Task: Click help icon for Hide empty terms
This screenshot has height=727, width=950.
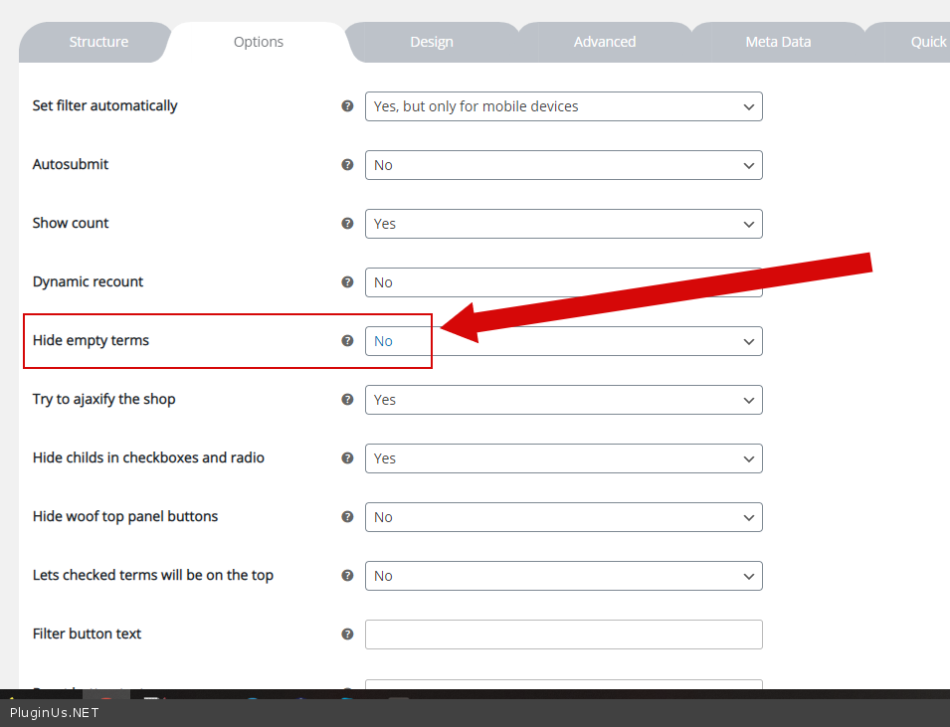Action: [x=347, y=340]
